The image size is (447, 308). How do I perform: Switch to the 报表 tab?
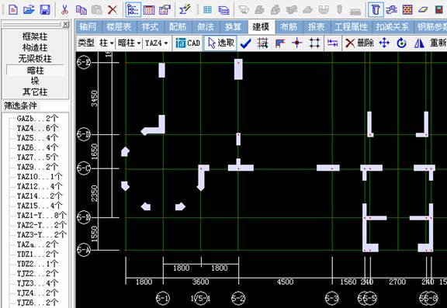pos(317,27)
